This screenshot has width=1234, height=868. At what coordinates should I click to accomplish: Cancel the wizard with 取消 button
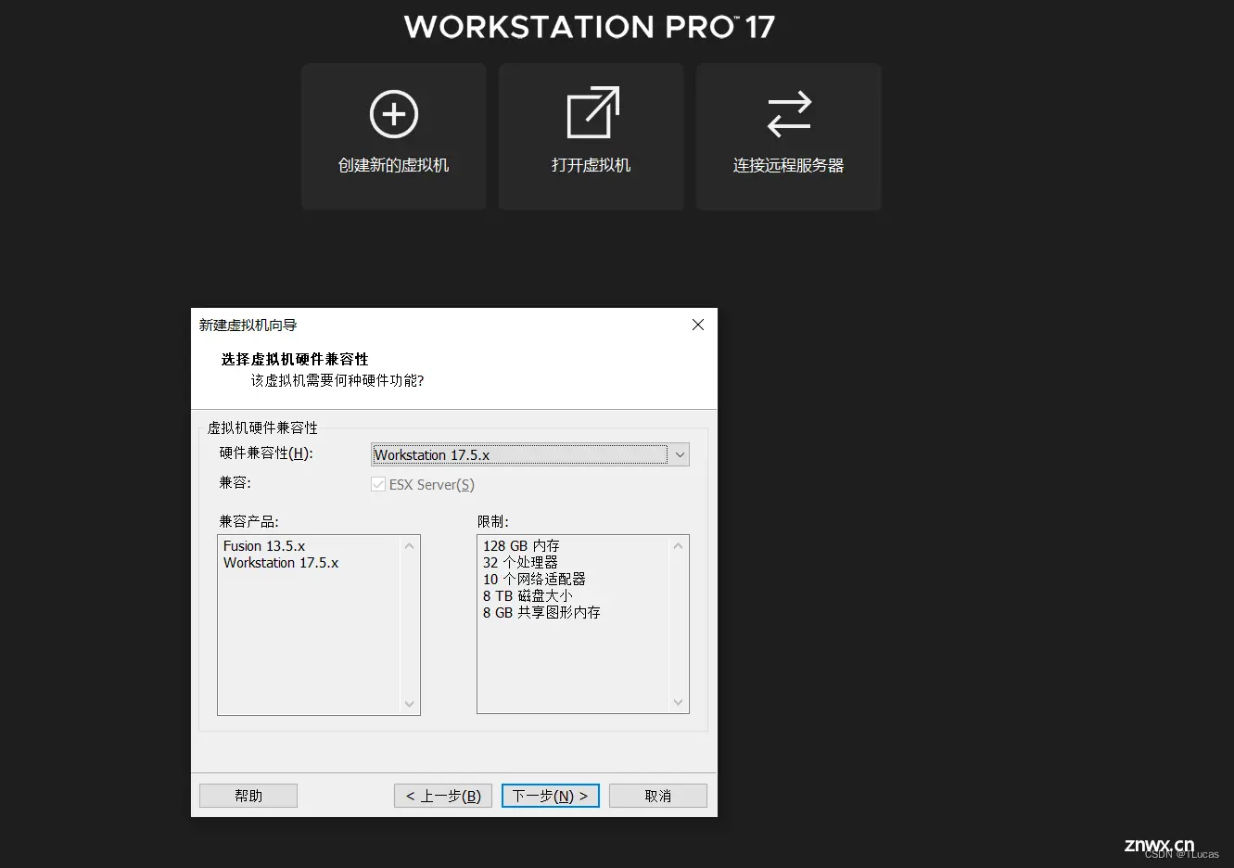658,796
